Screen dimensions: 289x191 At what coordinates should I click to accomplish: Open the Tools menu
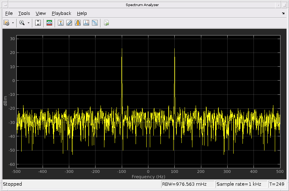[24, 13]
